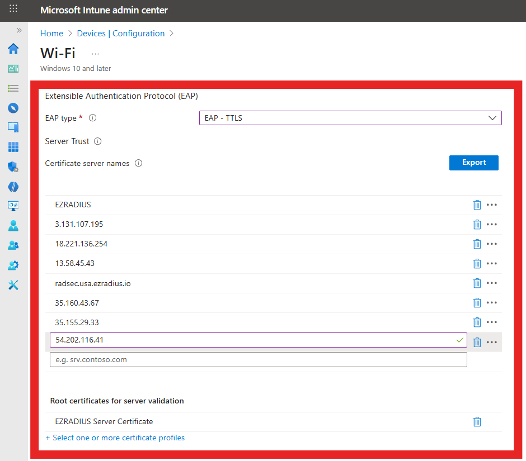Open All services from the sidebar
Image resolution: width=526 pixels, height=461 pixels.
[13, 88]
